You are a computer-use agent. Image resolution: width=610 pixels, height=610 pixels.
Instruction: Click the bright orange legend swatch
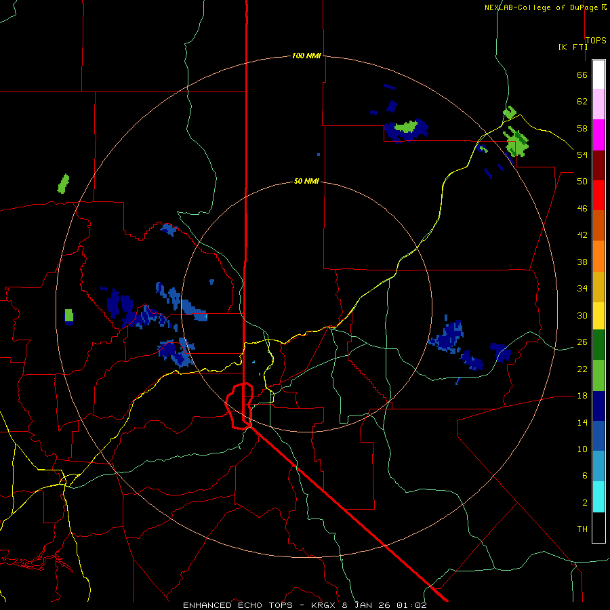(598, 256)
